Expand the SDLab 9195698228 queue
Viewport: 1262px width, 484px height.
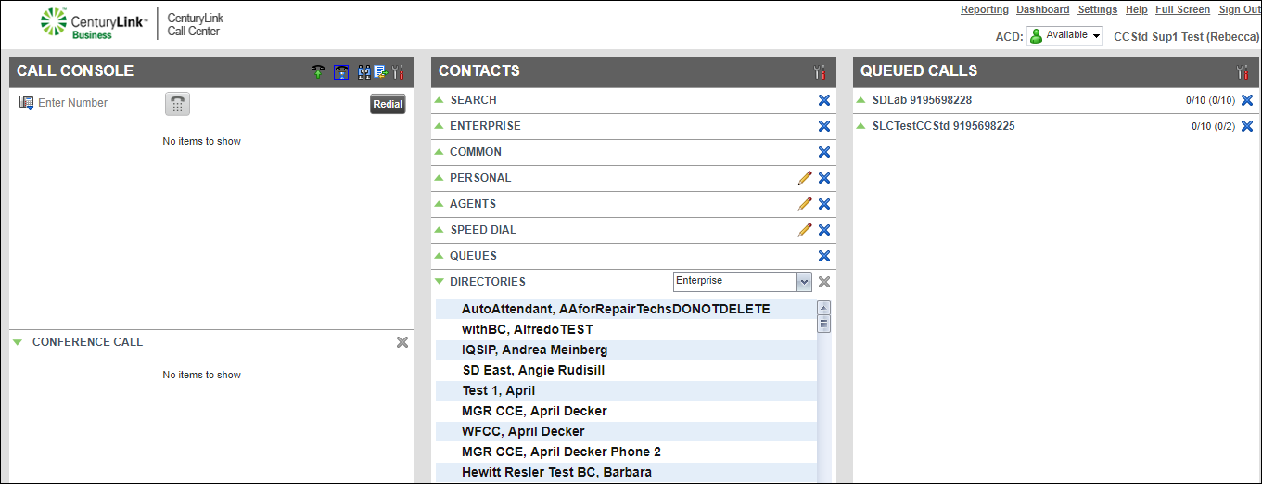click(861, 100)
